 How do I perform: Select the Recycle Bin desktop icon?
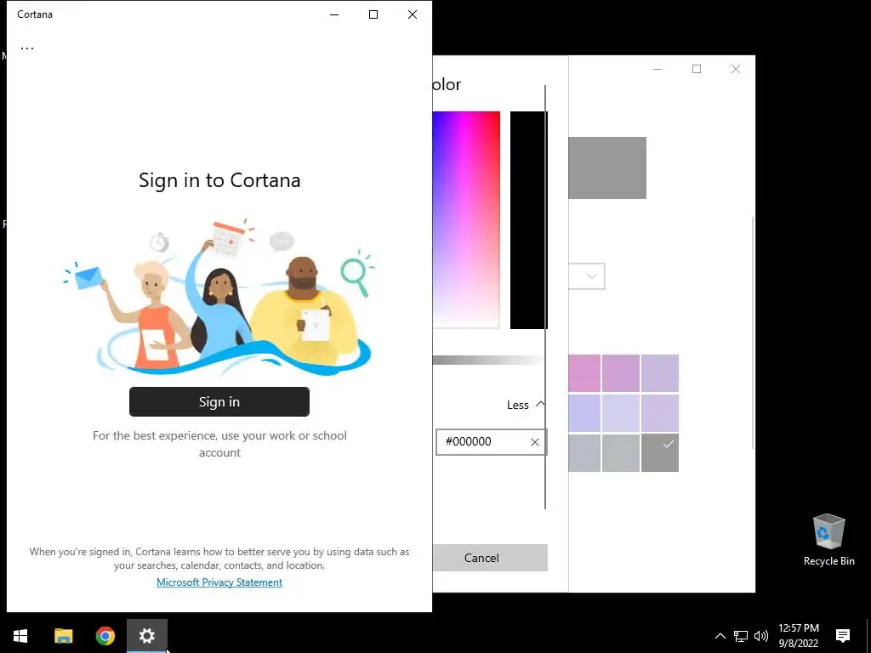(x=828, y=540)
